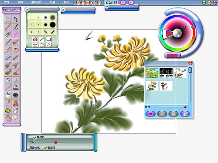Screen dimensions: 218x163
Task: Choose the palette knife tool
Action: point(8,34)
